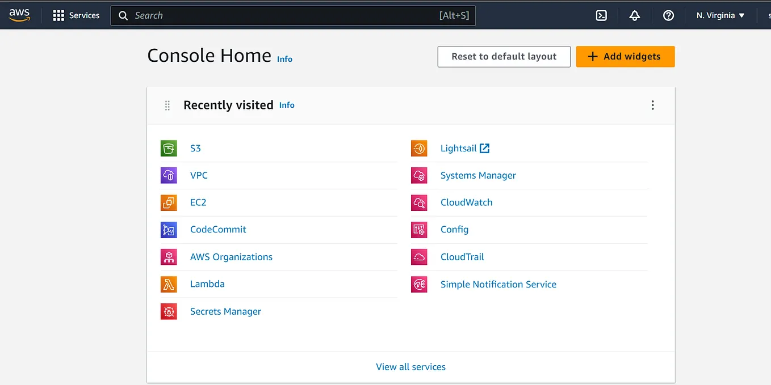Select the Secrets Manager icon
This screenshot has width=771, height=385.
point(169,311)
